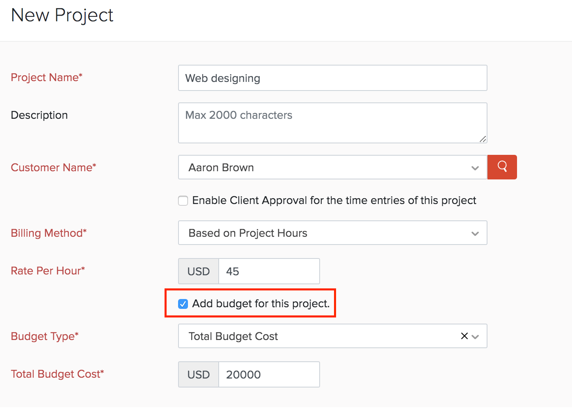The image size is (572, 408).
Task: Click the chevron icon on the Billing Method field
Action: (x=475, y=233)
